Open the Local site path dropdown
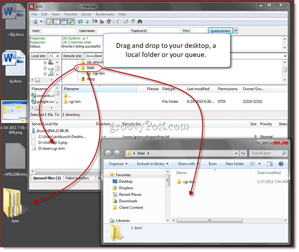The image size is (299, 252). [x=58, y=56]
